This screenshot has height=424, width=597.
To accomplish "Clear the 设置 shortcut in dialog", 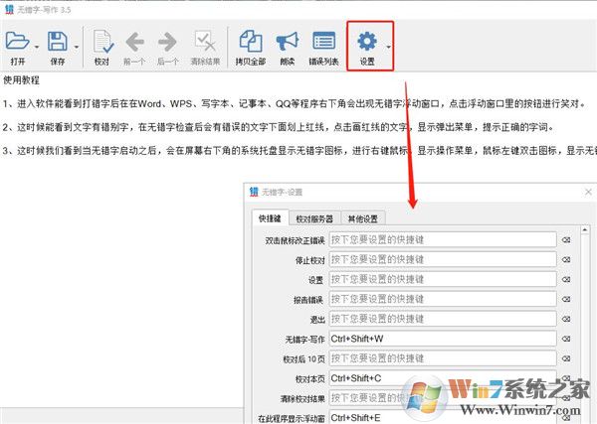I will coord(566,280).
